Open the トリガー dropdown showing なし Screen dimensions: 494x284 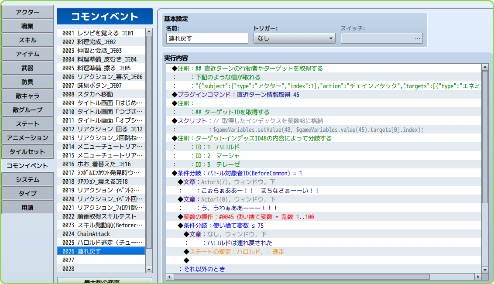point(294,38)
